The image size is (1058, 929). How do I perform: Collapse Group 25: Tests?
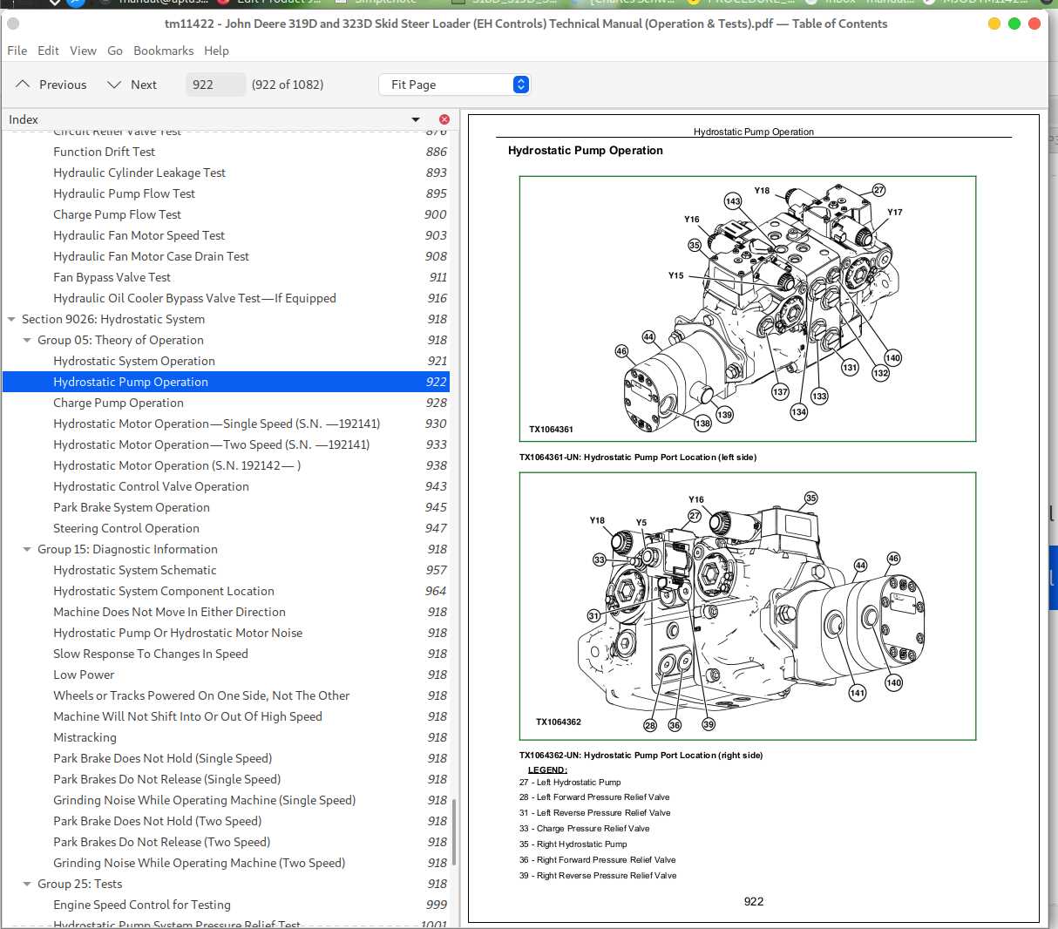tap(27, 884)
